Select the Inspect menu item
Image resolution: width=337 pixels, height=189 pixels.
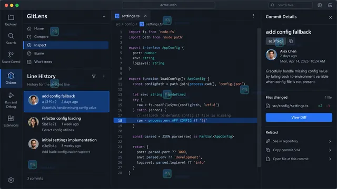pos(66,45)
